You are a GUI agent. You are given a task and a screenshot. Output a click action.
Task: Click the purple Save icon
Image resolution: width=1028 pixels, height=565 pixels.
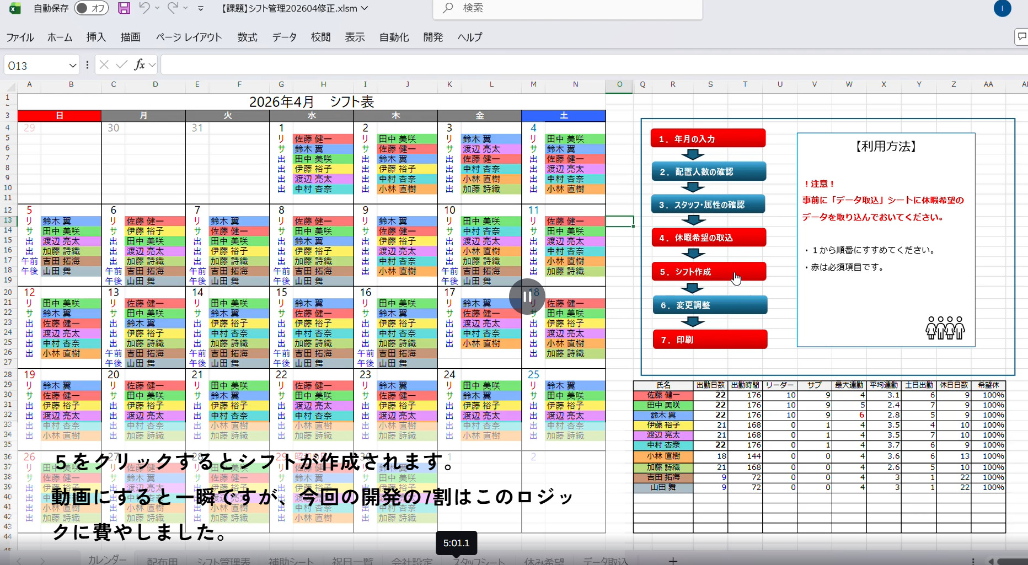[124, 8]
